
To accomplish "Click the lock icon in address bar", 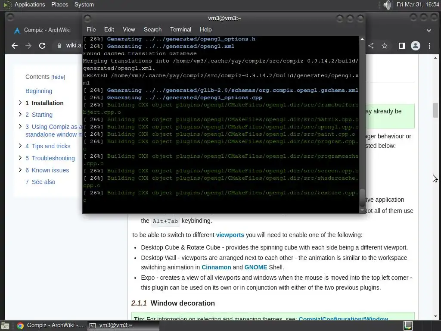I will (x=59, y=46).
